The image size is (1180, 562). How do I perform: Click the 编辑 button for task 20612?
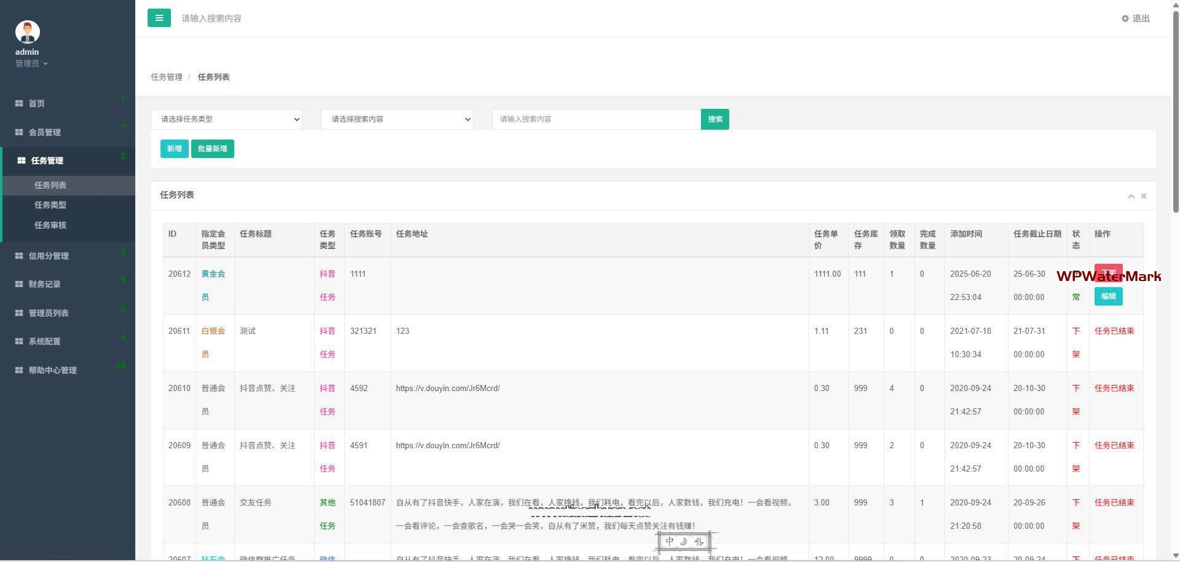pos(1108,296)
